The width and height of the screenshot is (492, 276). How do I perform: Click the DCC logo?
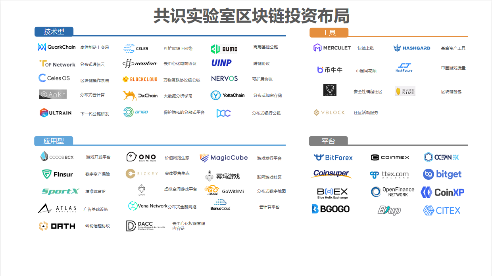point(223,113)
